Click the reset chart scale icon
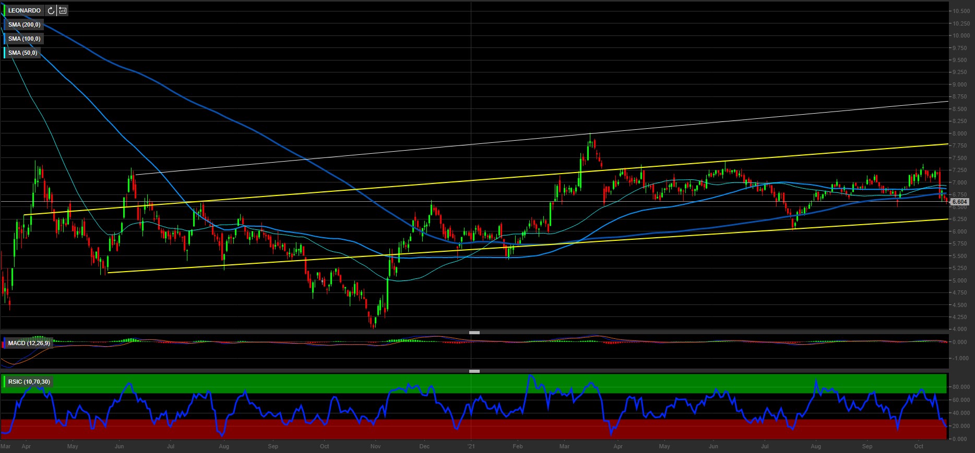The height and width of the screenshot is (453, 975). pos(63,10)
